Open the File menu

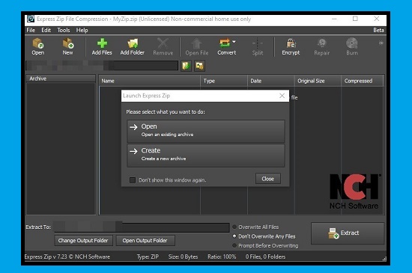[31, 30]
